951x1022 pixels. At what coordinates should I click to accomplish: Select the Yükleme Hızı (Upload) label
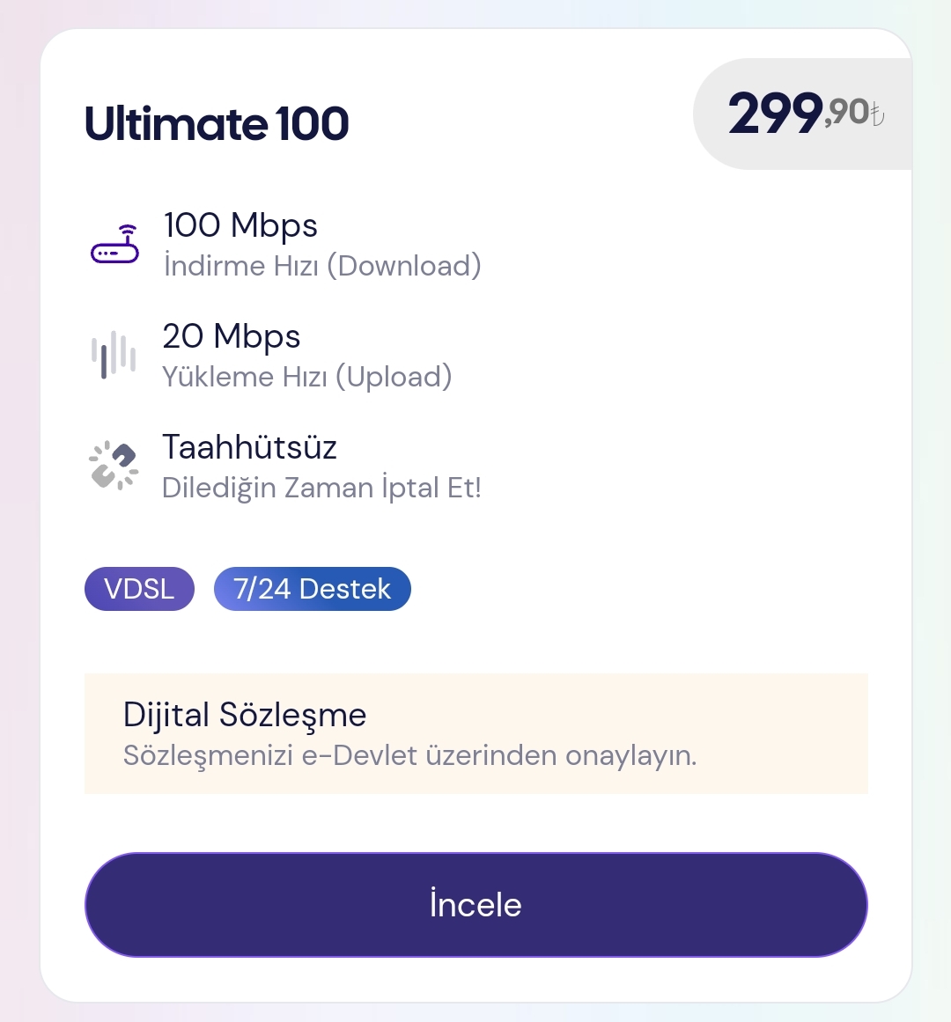(307, 377)
